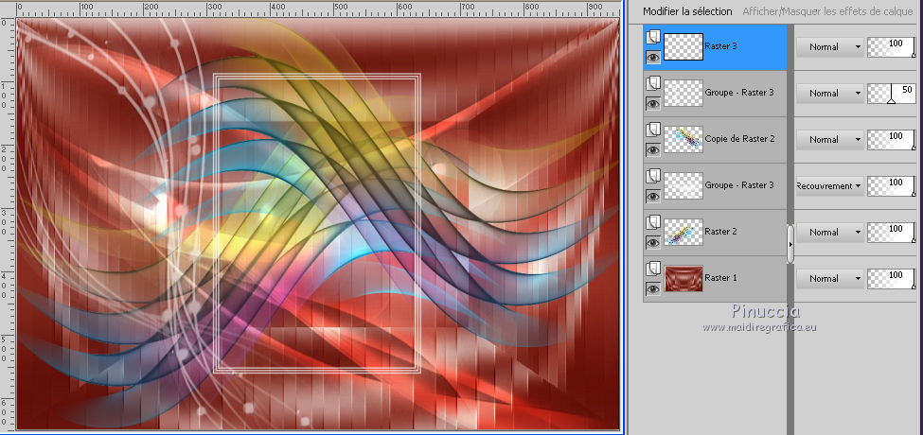
Task: Click the thumbnail of the 50-opacity Groupe - Raster 3 layer
Action: click(683, 93)
